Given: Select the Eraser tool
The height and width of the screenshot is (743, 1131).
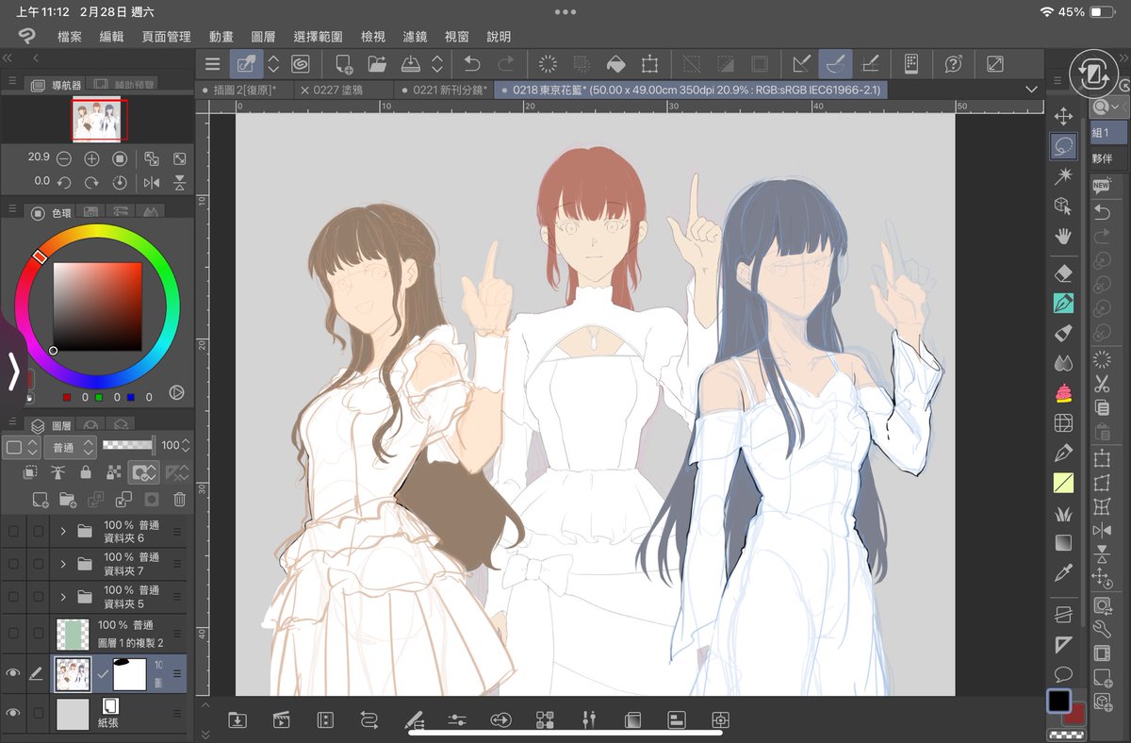Looking at the screenshot, I should (x=1063, y=273).
